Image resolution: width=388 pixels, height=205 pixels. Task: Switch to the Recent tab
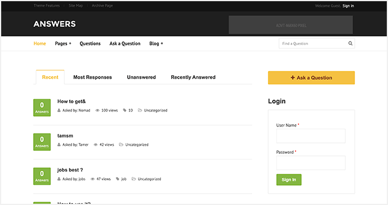tap(50, 77)
